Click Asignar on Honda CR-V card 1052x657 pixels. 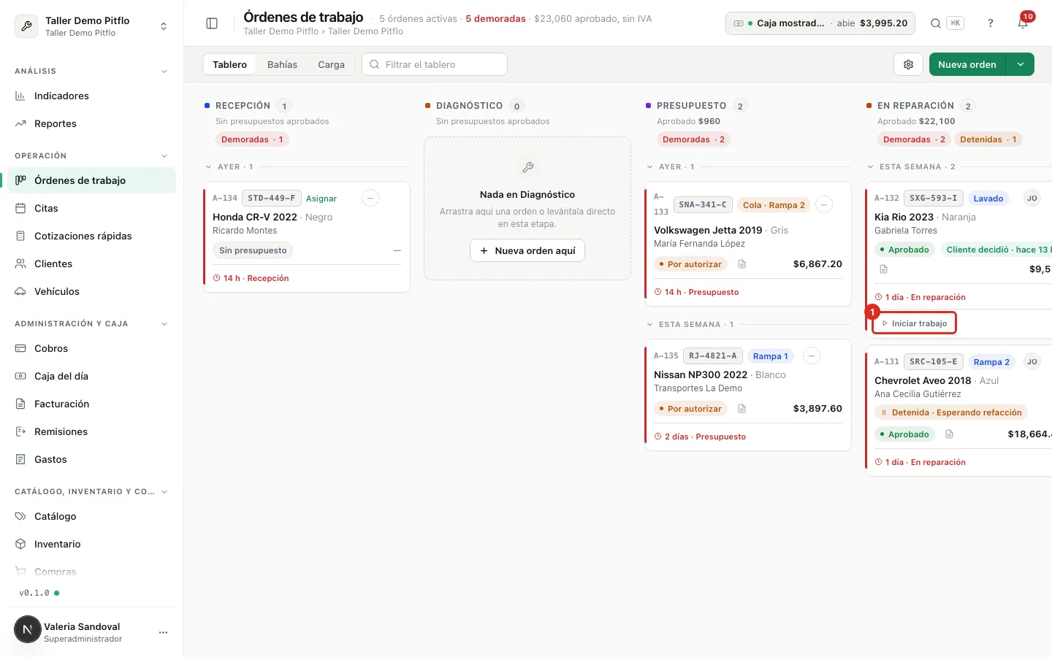tap(321, 199)
